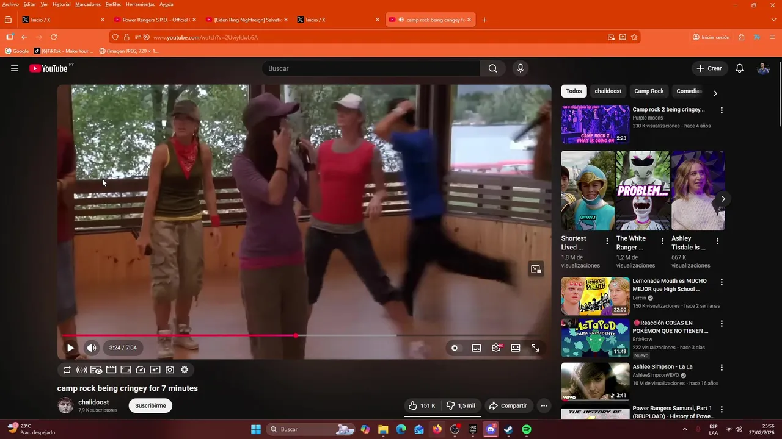Open more actions ellipsis next to Compartir
This screenshot has width=782, height=439.
tap(544, 405)
